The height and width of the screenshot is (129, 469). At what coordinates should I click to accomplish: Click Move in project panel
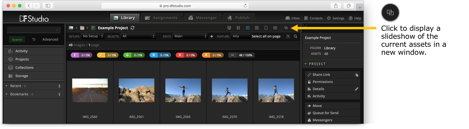(332, 106)
